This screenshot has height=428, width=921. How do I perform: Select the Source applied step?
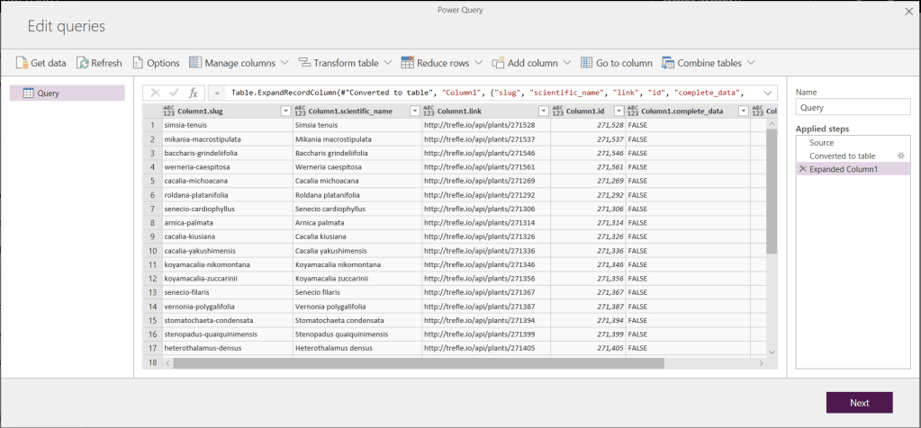821,142
